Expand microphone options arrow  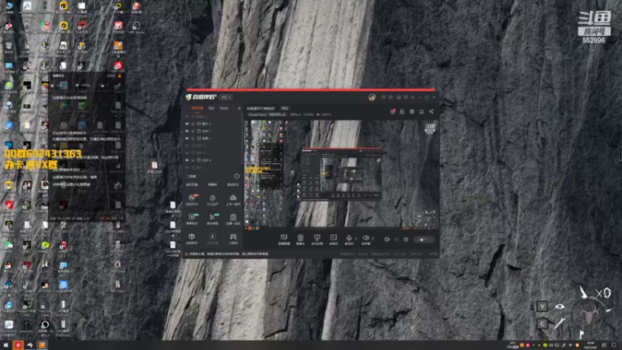point(355,239)
